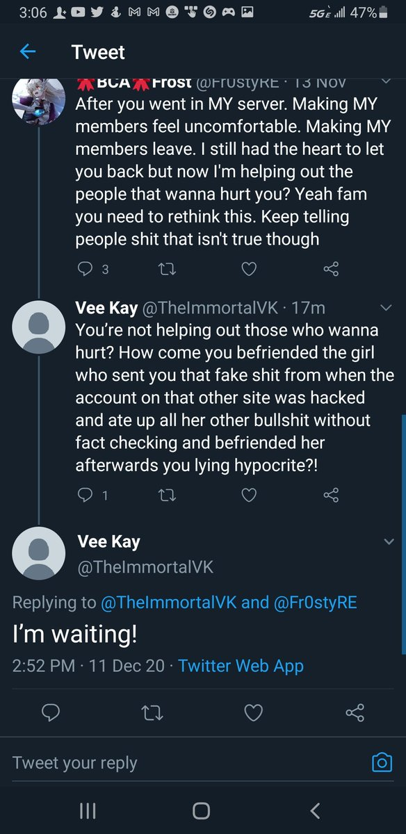Share Vee Kay's lying hypocrite tweet
The height and width of the screenshot is (834, 406).
click(331, 495)
